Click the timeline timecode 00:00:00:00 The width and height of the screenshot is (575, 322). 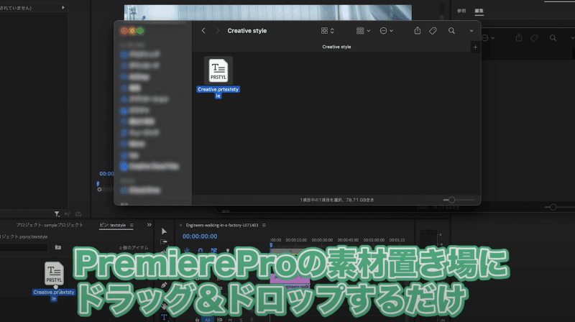(x=200, y=236)
